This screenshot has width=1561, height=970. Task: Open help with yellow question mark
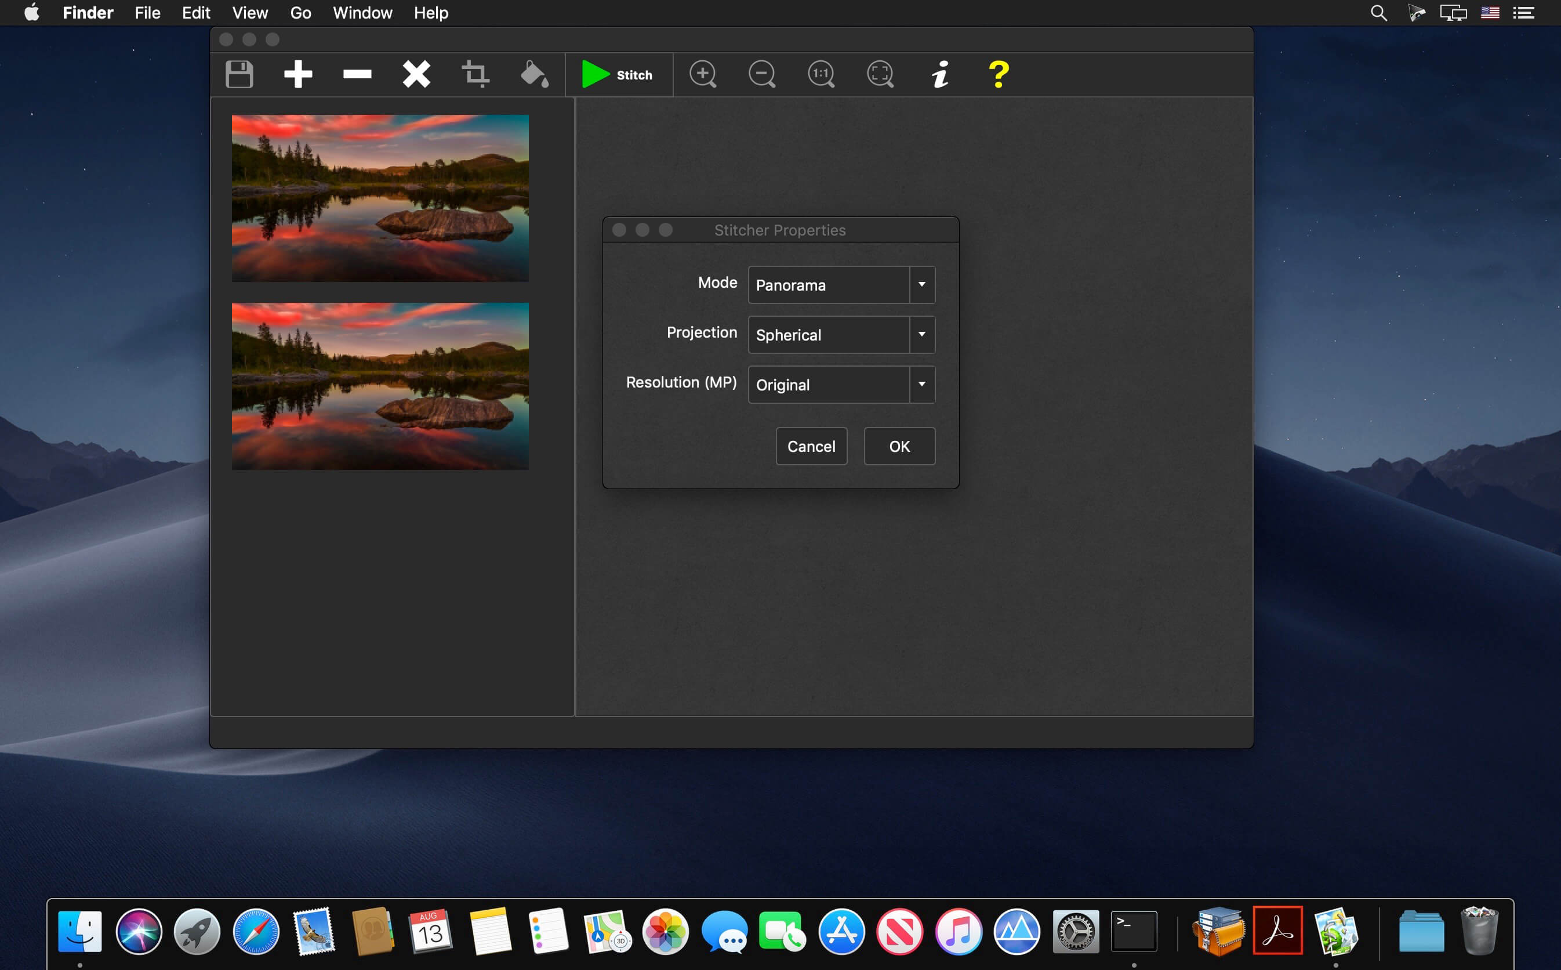click(x=998, y=74)
